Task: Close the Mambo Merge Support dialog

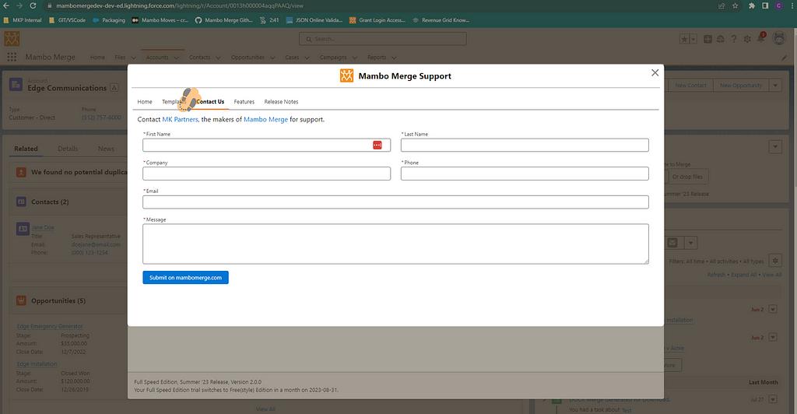Action: [x=655, y=72]
